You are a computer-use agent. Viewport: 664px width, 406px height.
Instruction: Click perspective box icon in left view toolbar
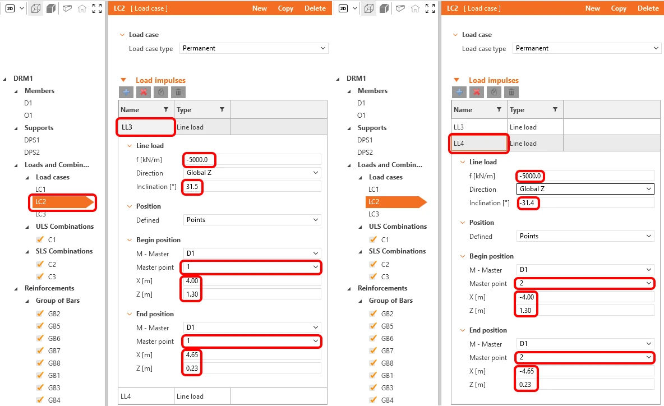(67, 8)
